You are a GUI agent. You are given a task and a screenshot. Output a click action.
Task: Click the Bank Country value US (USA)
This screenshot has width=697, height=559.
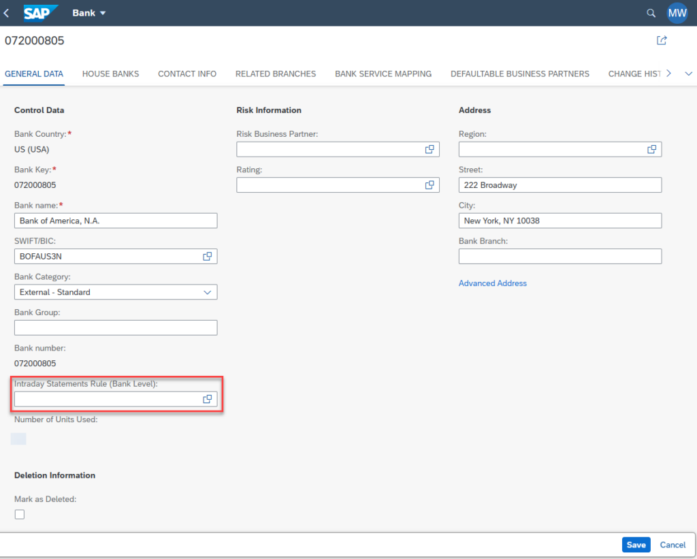[31, 149]
